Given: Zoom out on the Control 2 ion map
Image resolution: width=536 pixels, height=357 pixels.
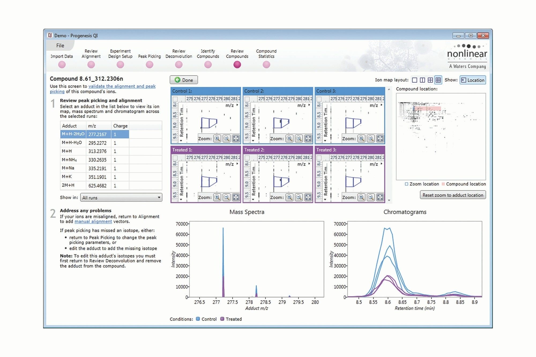Looking at the screenshot, I should (x=299, y=138).
